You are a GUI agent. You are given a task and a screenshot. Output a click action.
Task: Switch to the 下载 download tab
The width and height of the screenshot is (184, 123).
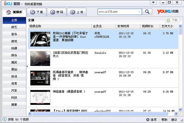pos(36,12)
